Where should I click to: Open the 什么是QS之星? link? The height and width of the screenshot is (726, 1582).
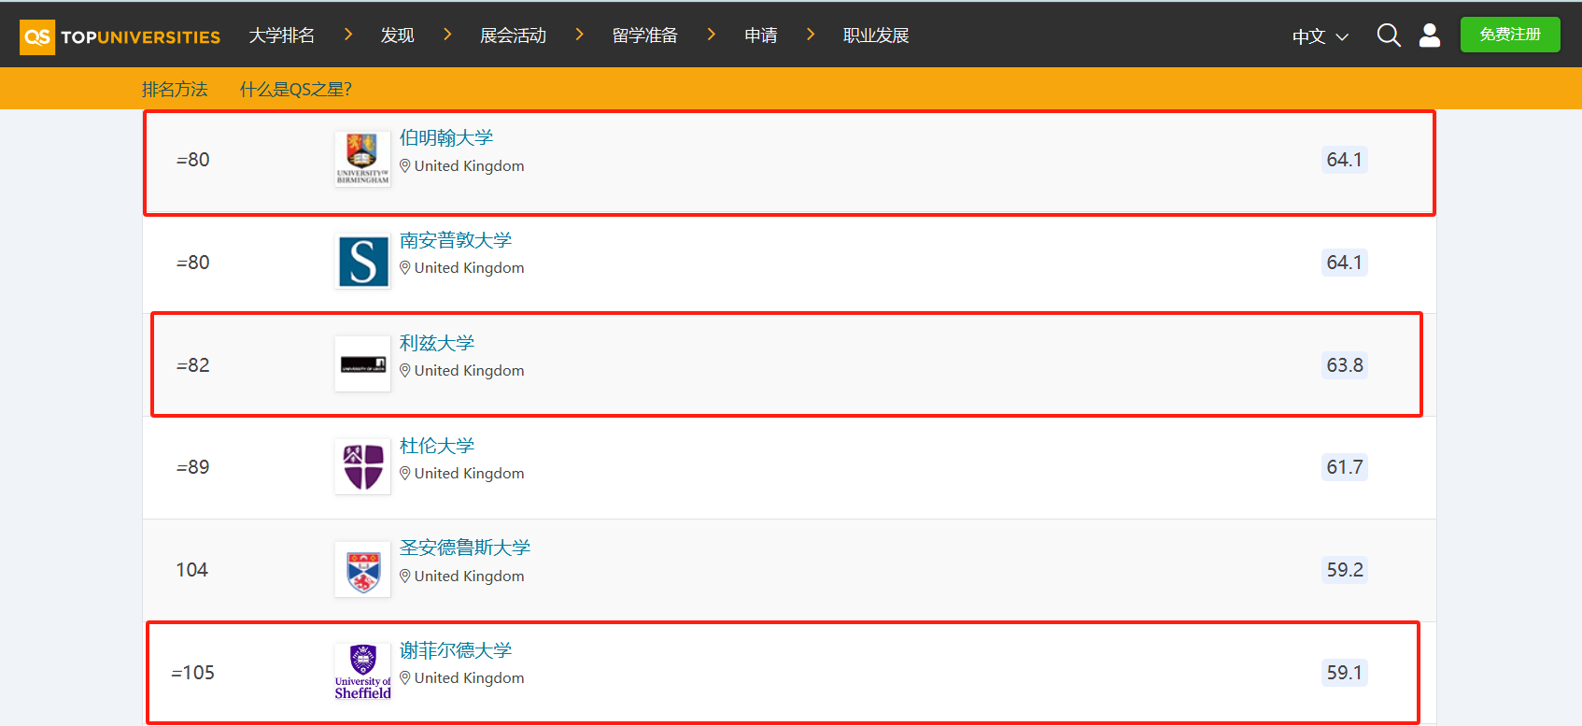[x=295, y=90]
